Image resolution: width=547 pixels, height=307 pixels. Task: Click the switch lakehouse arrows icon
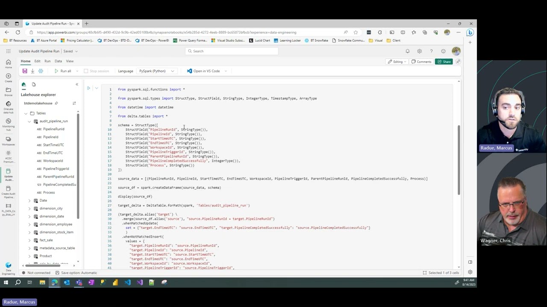(74, 103)
